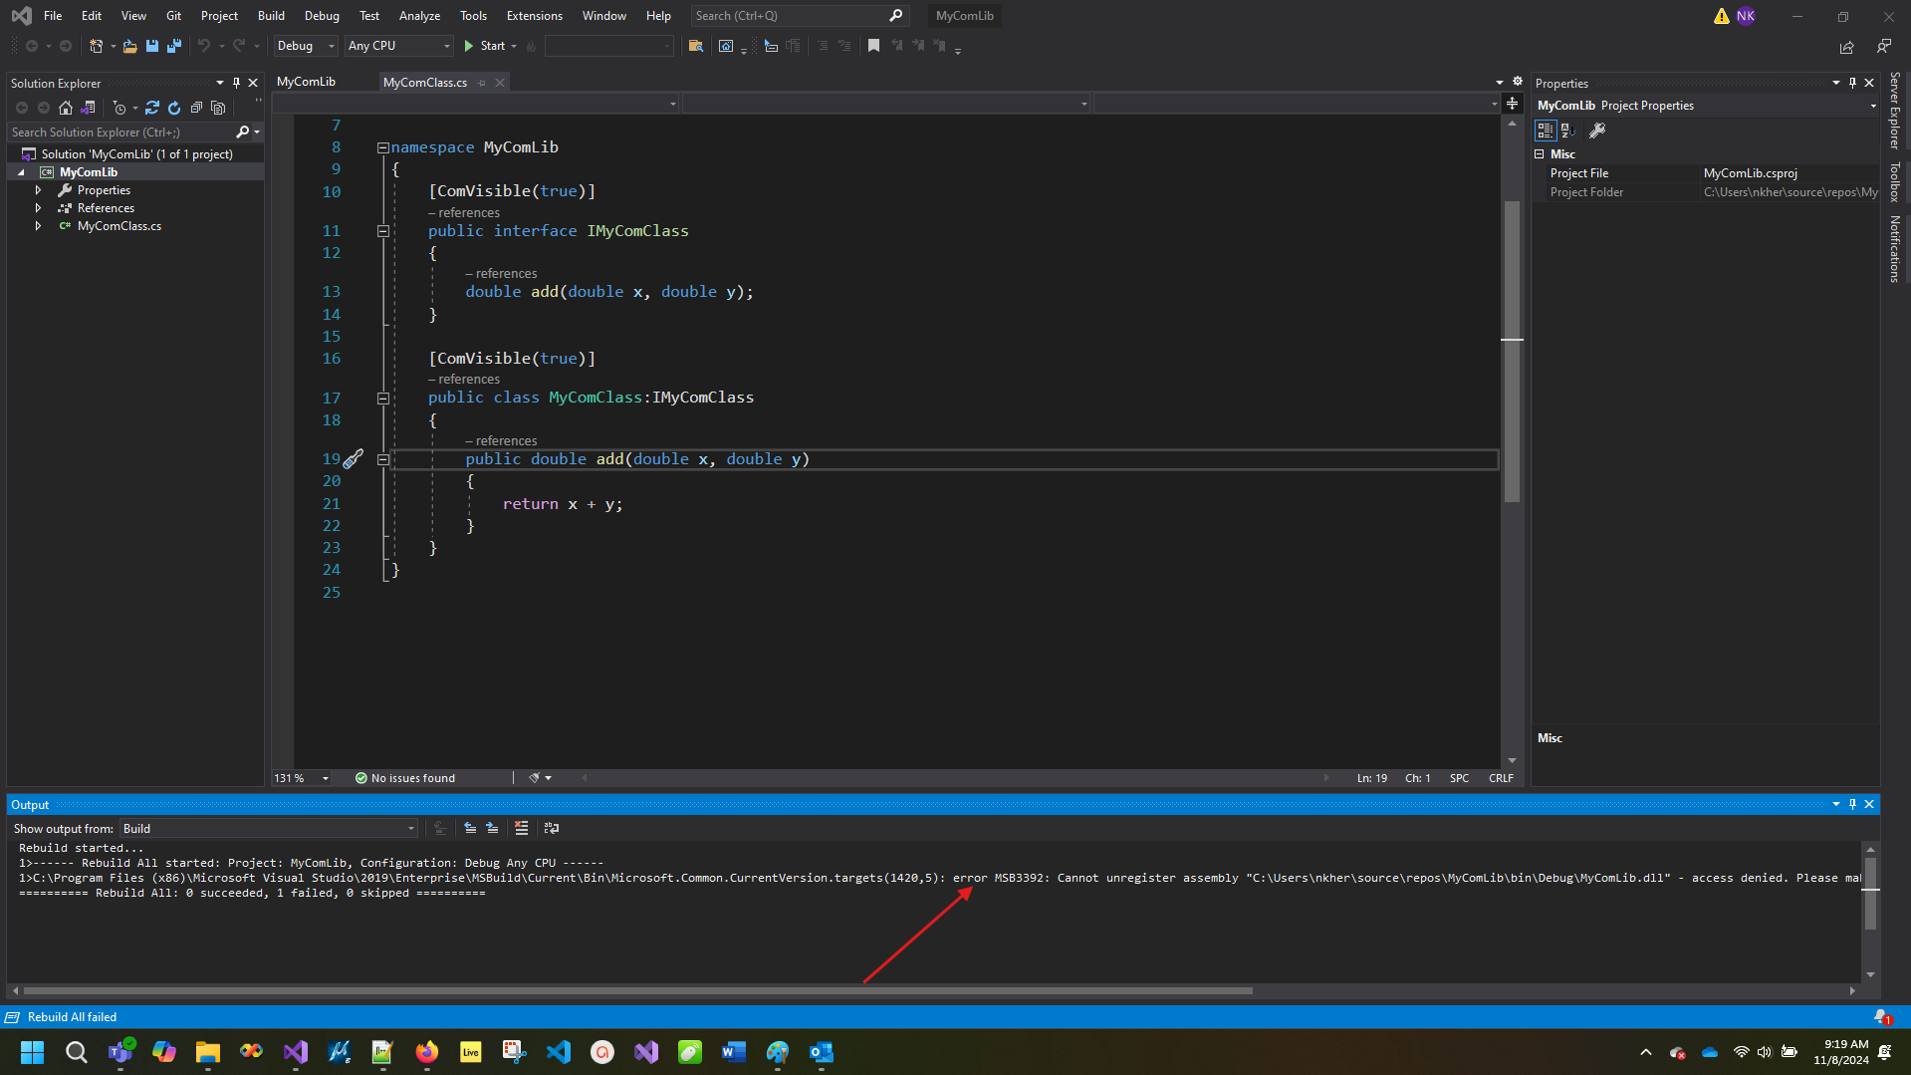Screen dimensions: 1911x1075
Task: Switch views icon in Solution Explorer toolbar
Action: (88, 108)
